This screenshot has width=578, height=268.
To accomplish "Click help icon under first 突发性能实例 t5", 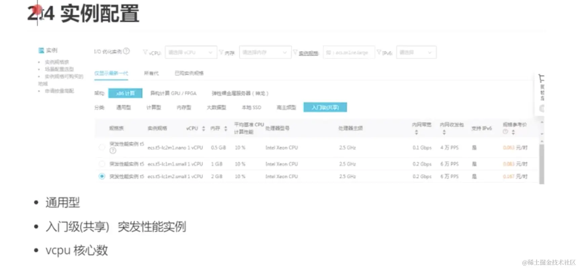I will [113, 151].
